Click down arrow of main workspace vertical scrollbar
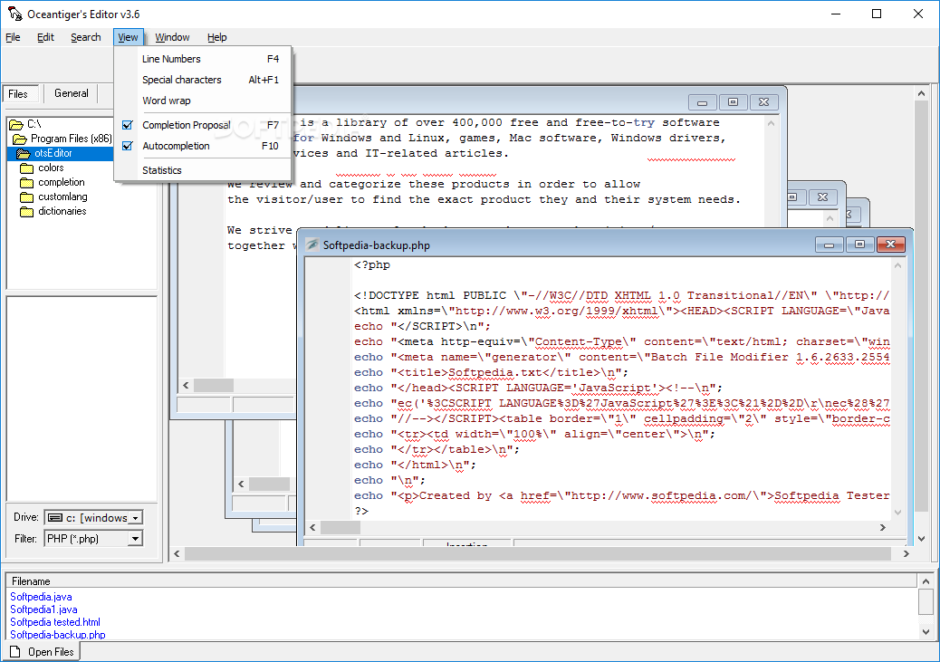Viewport: 940px width, 662px height. 921,539
